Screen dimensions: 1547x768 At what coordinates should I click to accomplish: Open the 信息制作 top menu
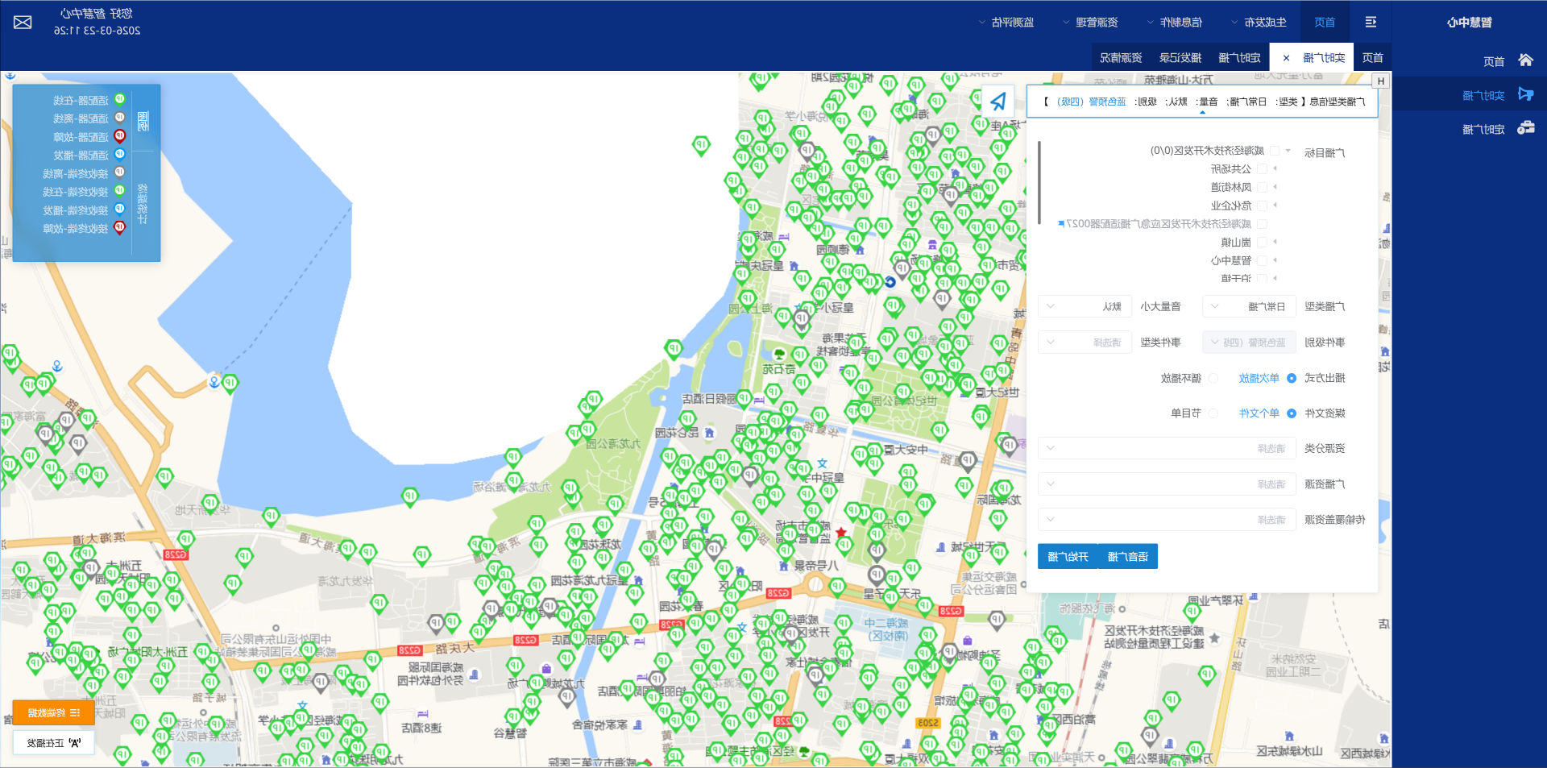point(1175,22)
